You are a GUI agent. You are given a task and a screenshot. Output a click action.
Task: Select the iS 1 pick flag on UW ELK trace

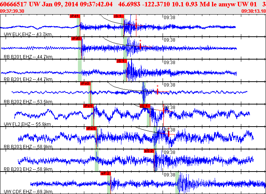[119, 16]
